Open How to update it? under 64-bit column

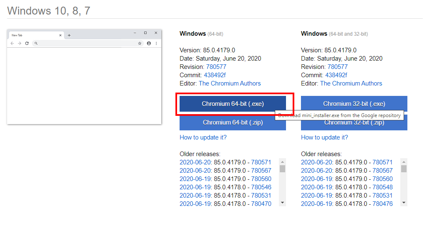(x=203, y=137)
